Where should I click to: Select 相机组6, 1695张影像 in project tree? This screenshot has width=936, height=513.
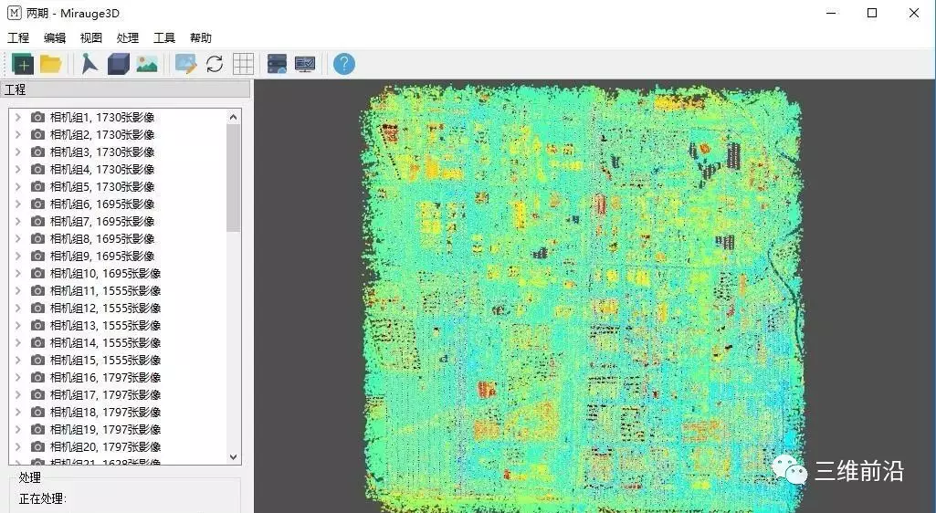(x=101, y=204)
